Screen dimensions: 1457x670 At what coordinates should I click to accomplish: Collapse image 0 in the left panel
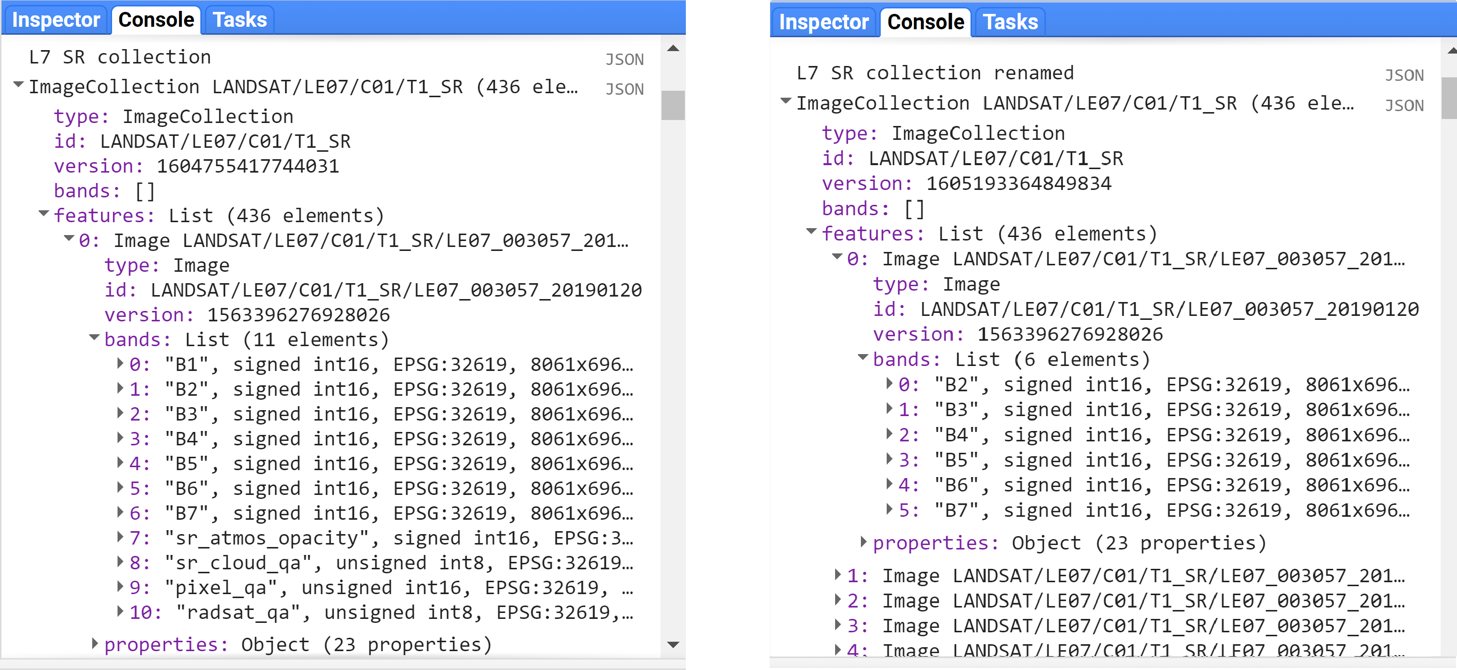[69, 239]
